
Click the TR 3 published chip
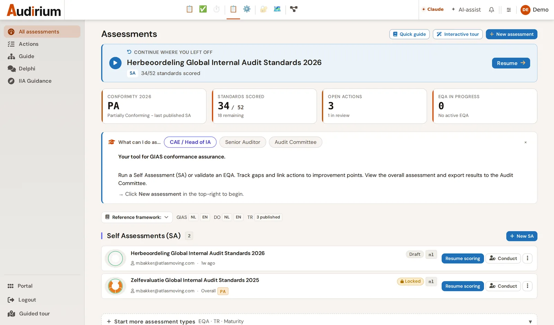tap(268, 217)
